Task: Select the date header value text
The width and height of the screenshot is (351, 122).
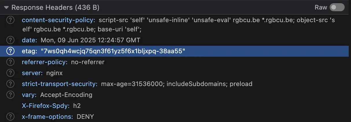Action: pos(90,40)
